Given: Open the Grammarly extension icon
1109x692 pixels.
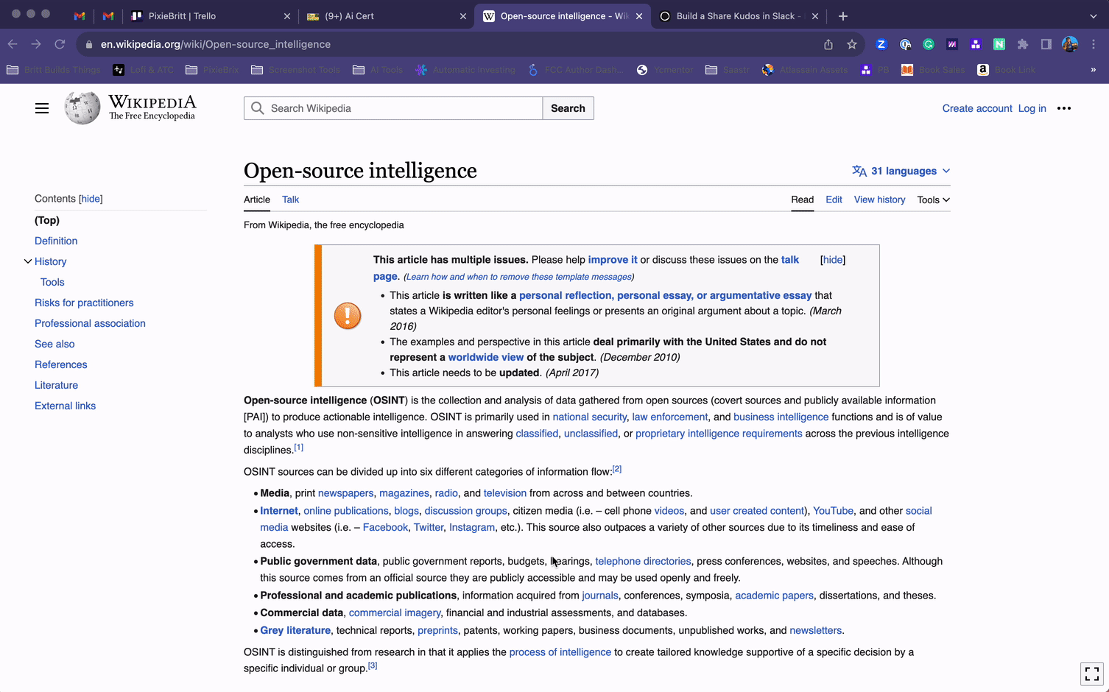Looking at the screenshot, I should (929, 44).
